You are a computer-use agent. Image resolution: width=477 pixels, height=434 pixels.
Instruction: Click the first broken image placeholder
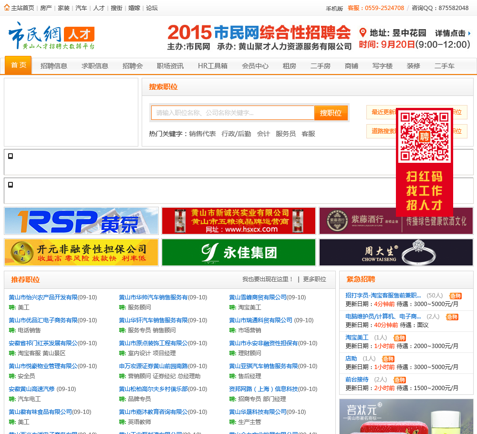tap(10, 156)
